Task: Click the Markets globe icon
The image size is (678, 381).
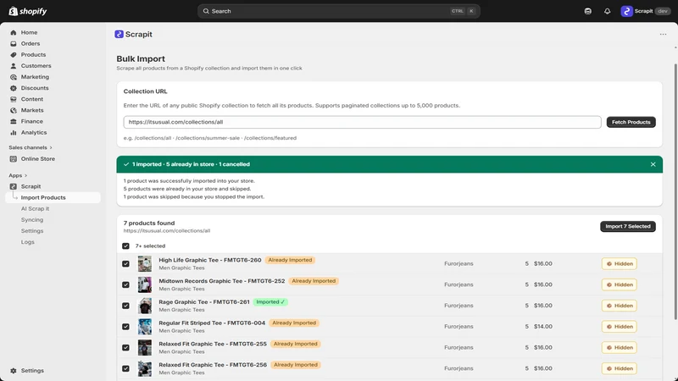Action: click(14, 111)
